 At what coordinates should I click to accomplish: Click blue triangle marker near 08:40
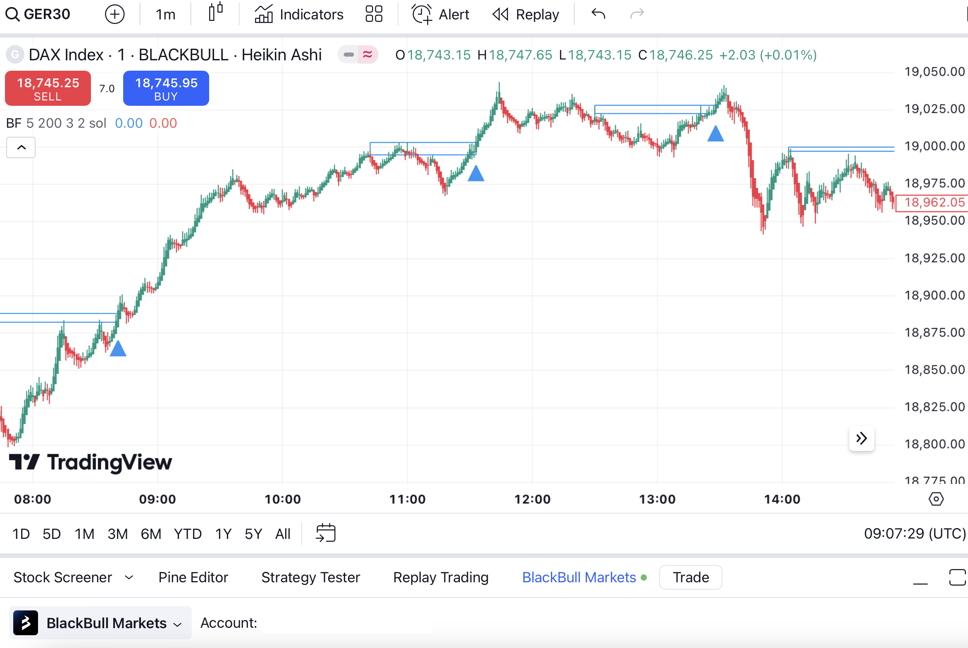118,348
